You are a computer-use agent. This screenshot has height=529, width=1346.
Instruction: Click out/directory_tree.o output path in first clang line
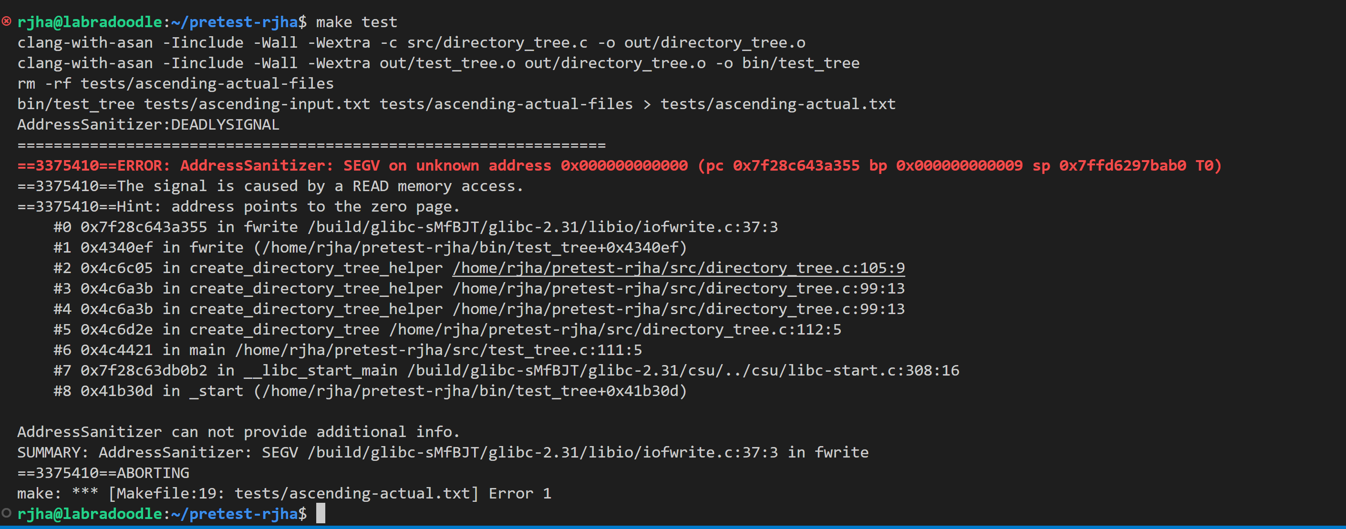point(714,43)
